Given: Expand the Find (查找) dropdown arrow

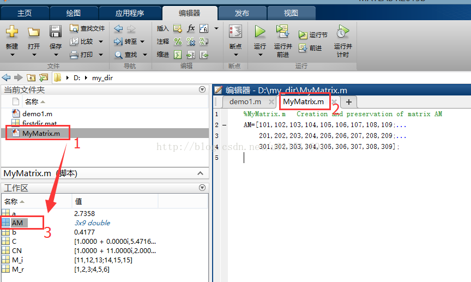Looking at the screenshot, I should [145, 55].
